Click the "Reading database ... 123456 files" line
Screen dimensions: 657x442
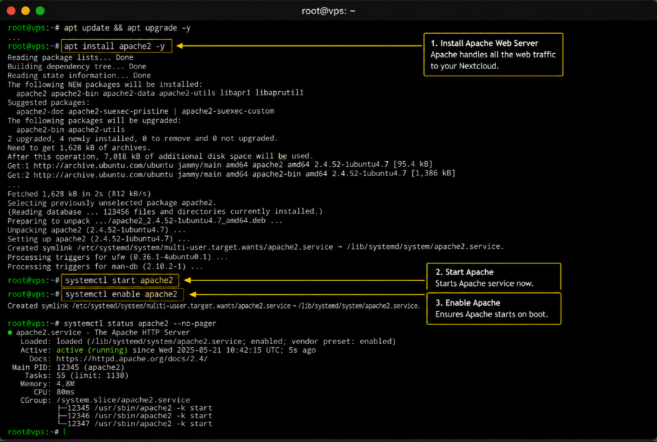pyautogui.click(x=165, y=212)
